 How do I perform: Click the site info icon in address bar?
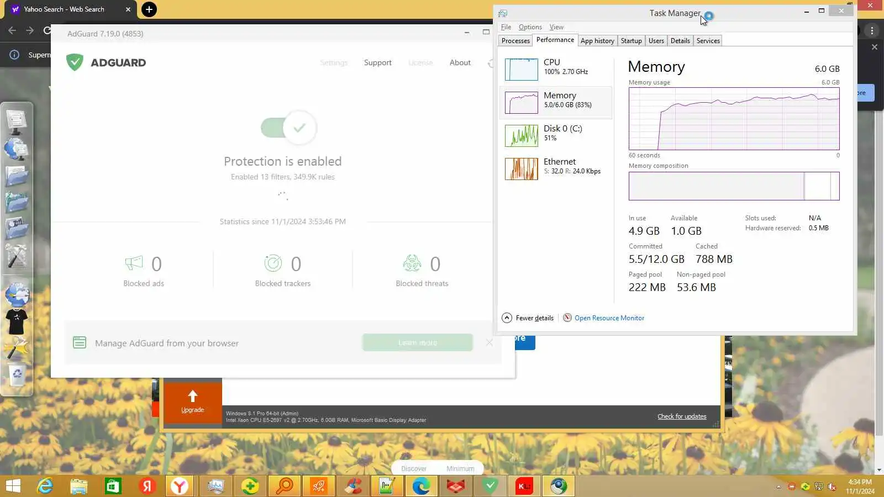coord(14,55)
